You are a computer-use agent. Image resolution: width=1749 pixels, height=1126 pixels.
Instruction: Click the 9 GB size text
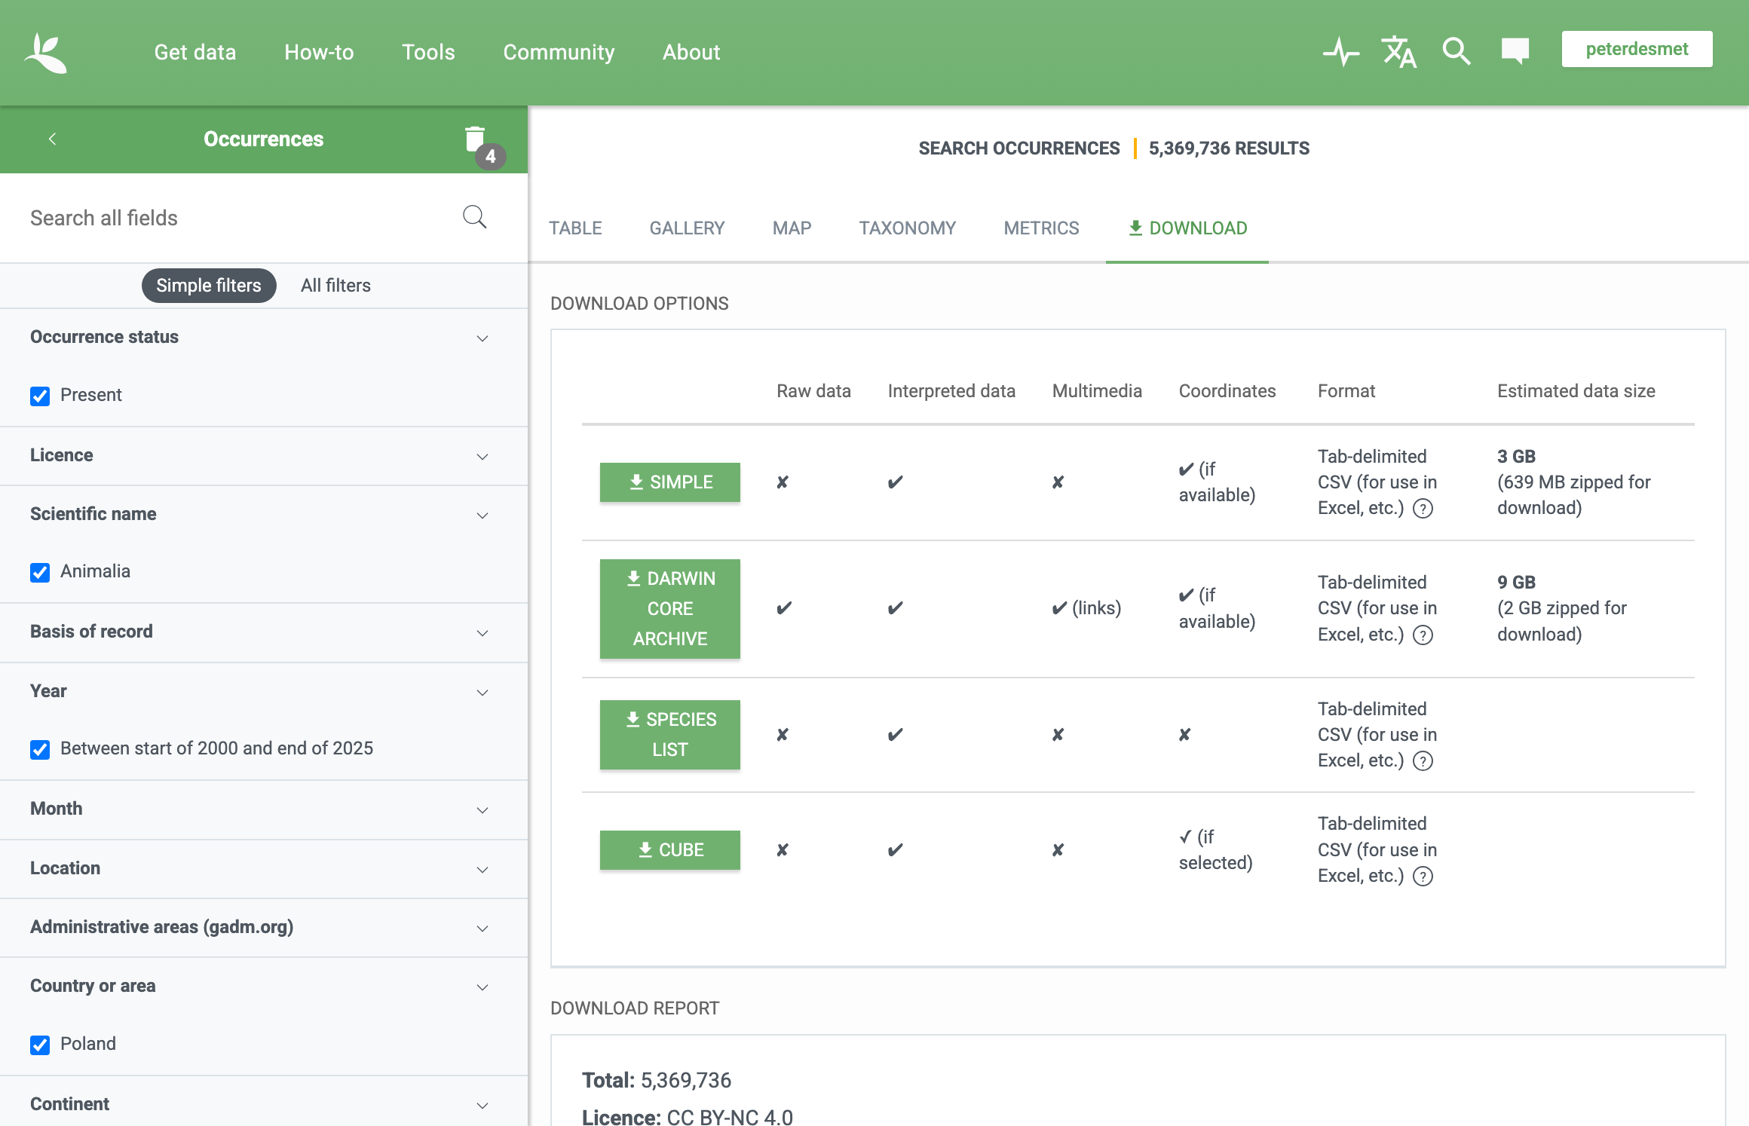(x=1516, y=583)
